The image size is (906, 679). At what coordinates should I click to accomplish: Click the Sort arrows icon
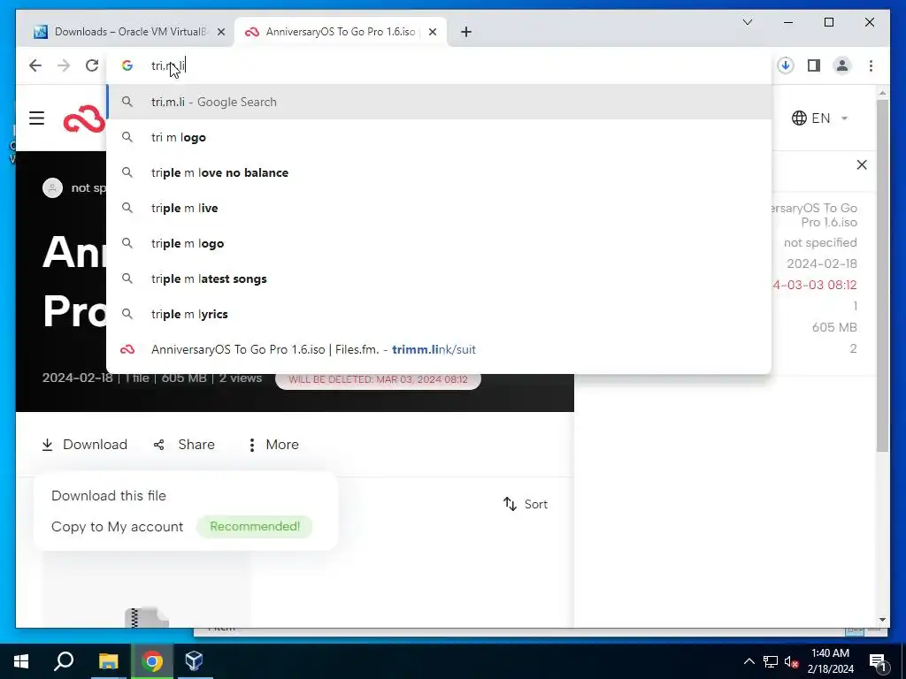510,504
